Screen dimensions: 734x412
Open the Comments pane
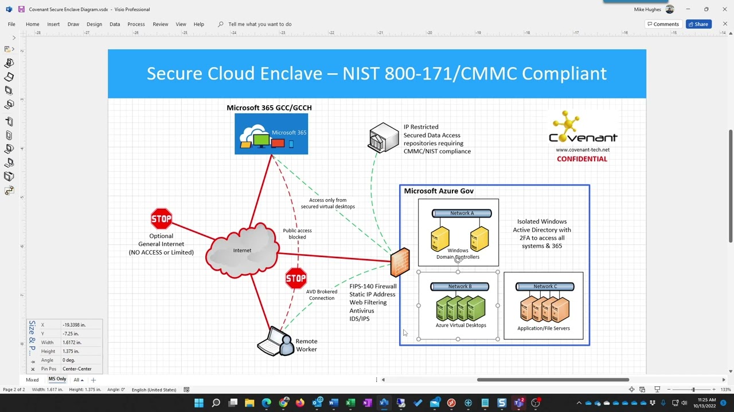tap(662, 24)
